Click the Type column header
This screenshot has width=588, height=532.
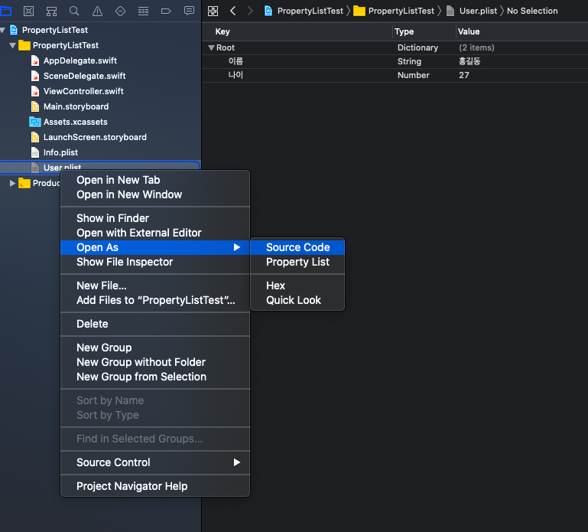click(404, 31)
